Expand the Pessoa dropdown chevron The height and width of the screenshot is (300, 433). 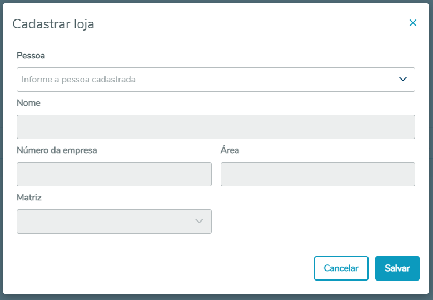coord(404,79)
